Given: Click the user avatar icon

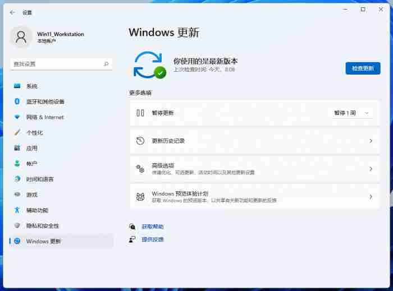Looking at the screenshot, I should (21, 37).
